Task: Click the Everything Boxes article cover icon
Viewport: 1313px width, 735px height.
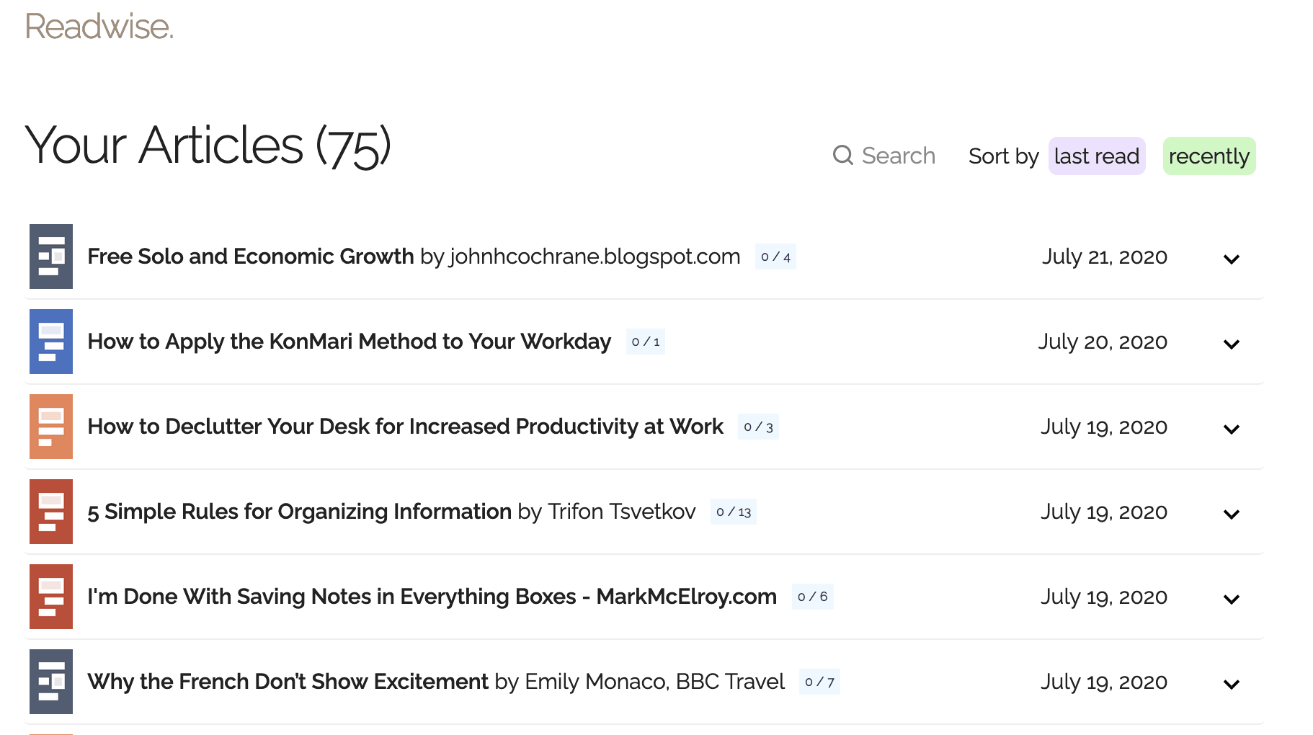Action: [x=50, y=597]
